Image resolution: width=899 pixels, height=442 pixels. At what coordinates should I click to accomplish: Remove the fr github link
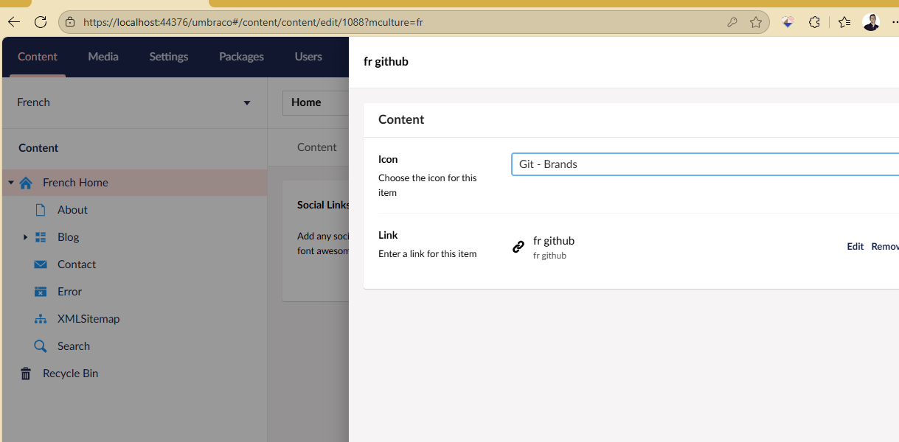[885, 247]
